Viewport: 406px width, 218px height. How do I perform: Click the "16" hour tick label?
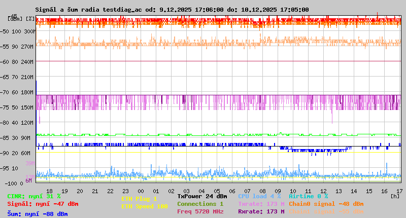(384, 191)
